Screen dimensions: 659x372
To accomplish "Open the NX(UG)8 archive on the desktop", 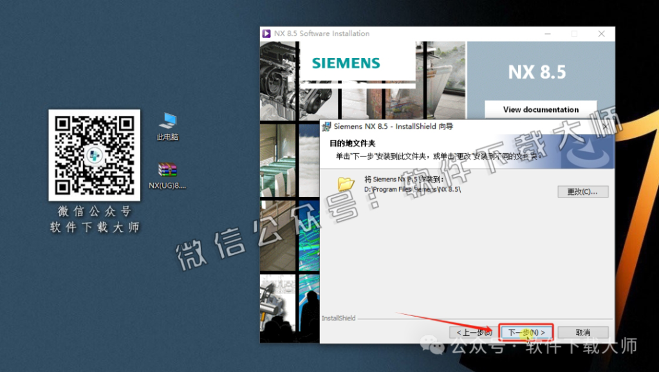I will [167, 171].
